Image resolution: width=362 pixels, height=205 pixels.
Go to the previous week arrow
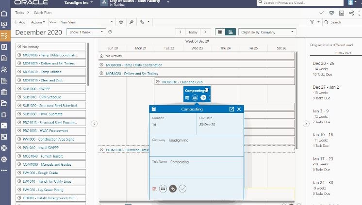[181, 32]
